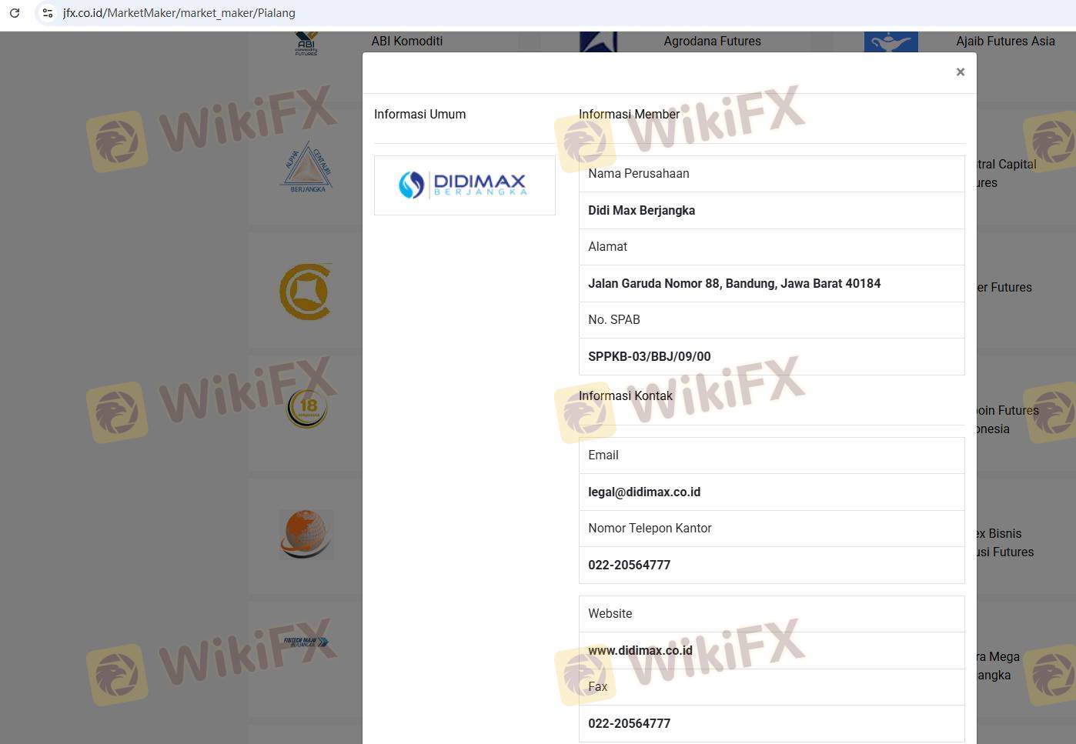Click the orange globe broker logo
This screenshot has width=1076, height=744.
click(x=306, y=533)
